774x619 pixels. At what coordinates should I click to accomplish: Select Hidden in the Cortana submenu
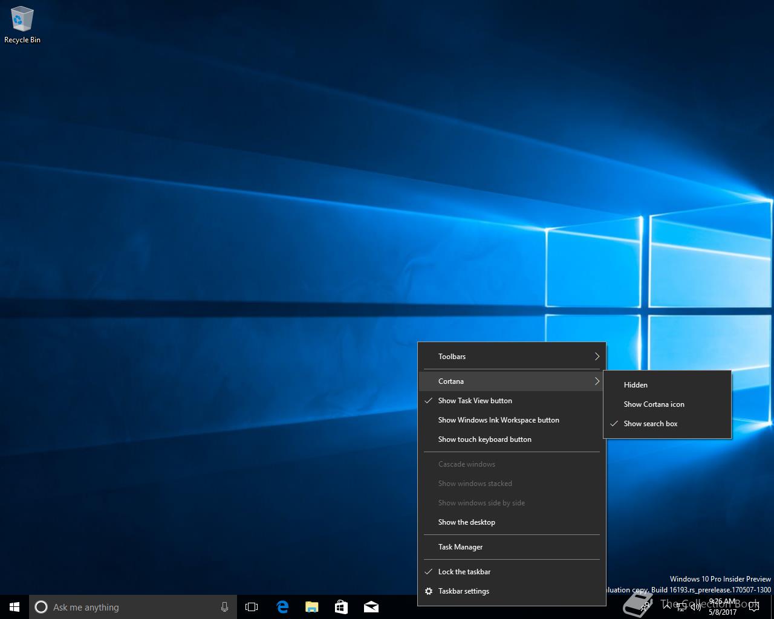tap(636, 385)
